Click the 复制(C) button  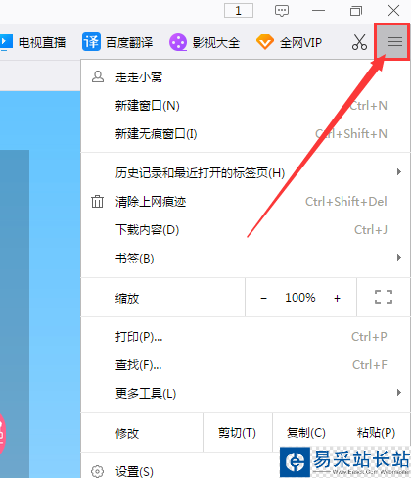[307, 433]
